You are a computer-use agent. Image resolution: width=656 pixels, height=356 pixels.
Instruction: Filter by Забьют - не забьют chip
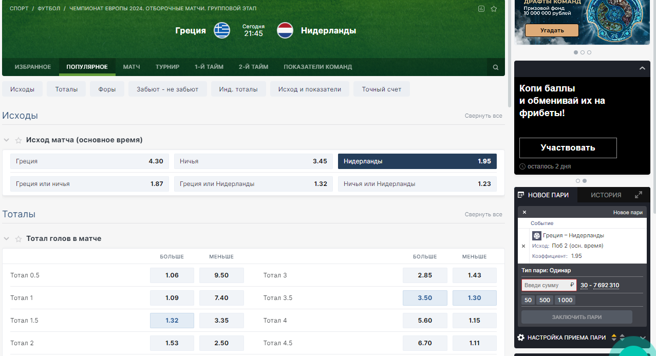click(x=167, y=89)
